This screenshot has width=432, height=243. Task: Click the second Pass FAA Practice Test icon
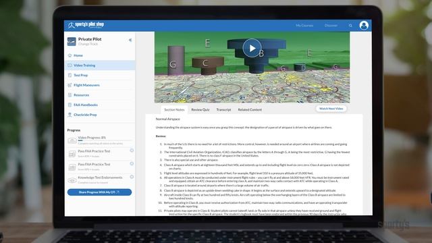point(72,167)
